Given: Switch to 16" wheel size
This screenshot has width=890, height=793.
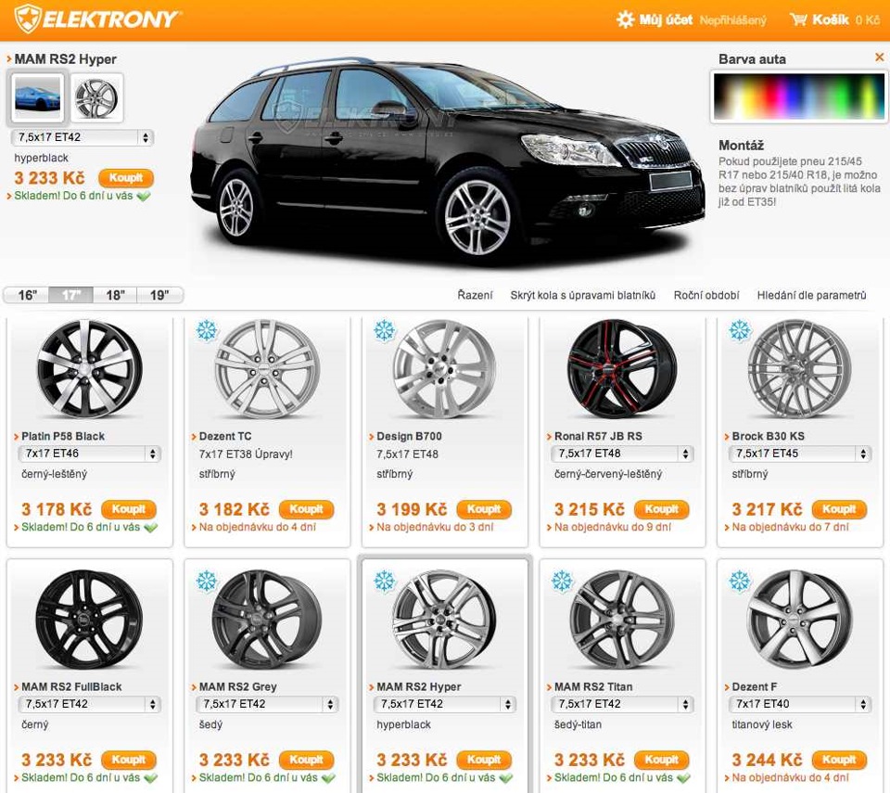Looking at the screenshot, I should tap(27, 295).
